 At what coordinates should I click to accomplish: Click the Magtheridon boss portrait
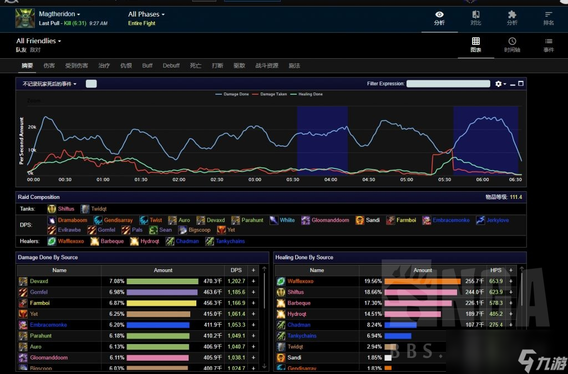(25, 18)
